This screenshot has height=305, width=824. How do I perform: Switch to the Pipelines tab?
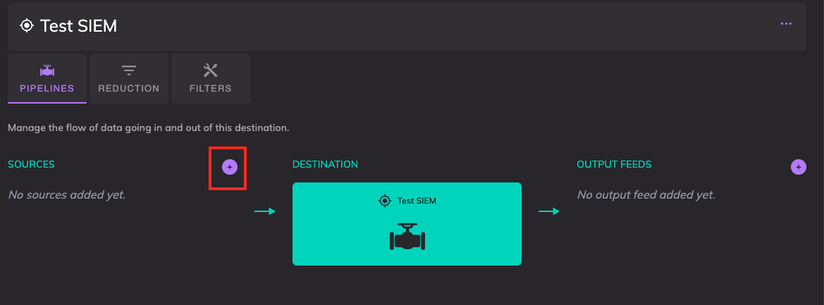tap(47, 79)
